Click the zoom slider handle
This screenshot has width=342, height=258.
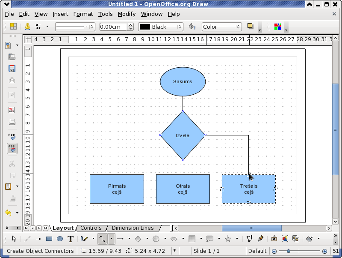[x=288, y=251]
